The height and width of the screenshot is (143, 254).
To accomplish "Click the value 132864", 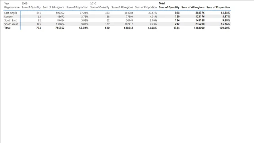I will (60, 24).
